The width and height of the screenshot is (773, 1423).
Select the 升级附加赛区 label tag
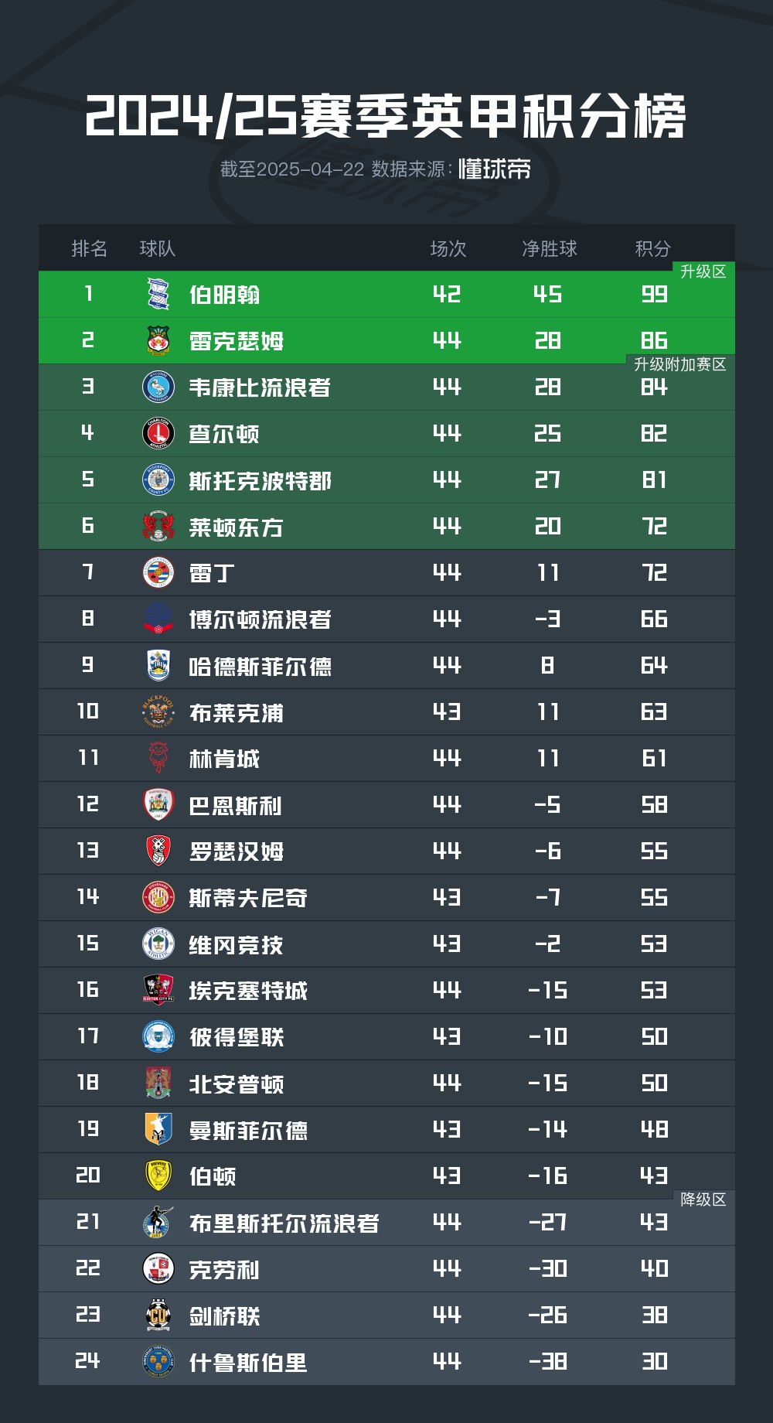click(680, 364)
